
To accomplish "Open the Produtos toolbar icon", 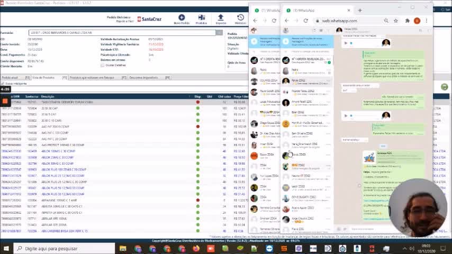I will (202, 17).
